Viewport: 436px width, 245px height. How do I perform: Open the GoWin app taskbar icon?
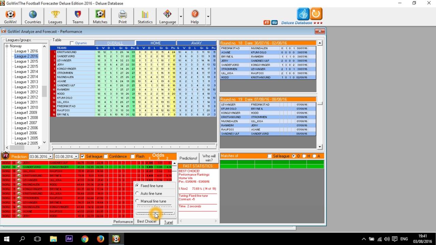(116, 239)
